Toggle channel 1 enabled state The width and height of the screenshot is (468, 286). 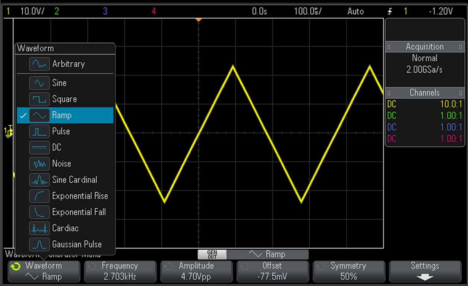click(8, 11)
